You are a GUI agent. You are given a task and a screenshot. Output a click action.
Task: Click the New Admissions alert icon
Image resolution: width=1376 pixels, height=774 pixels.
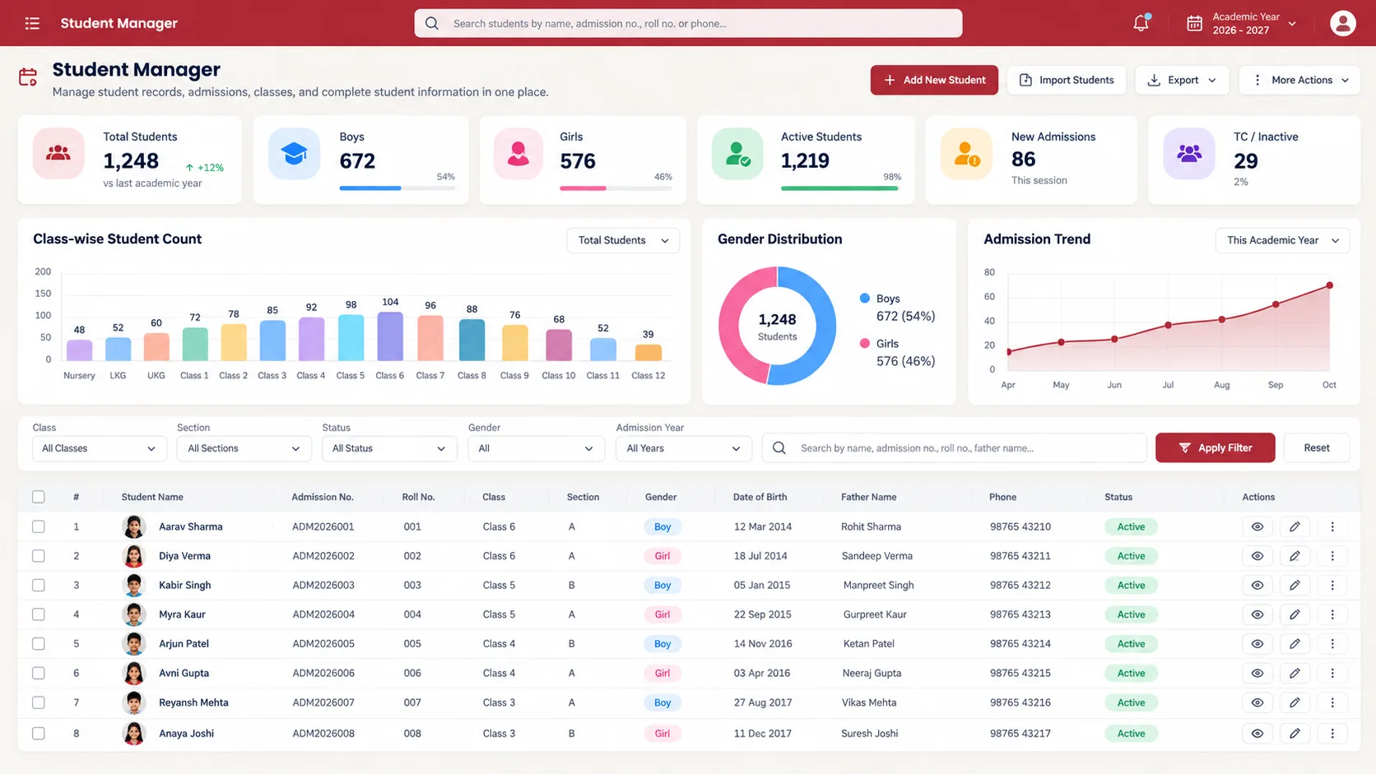966,153
